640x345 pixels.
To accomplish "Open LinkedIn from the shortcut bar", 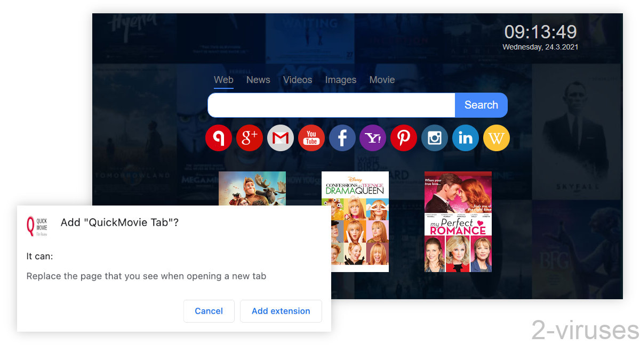I will click(465, 137).
